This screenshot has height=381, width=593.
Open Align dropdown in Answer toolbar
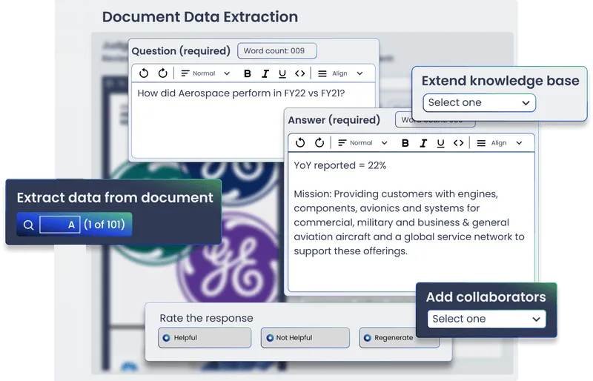point(500,142)
